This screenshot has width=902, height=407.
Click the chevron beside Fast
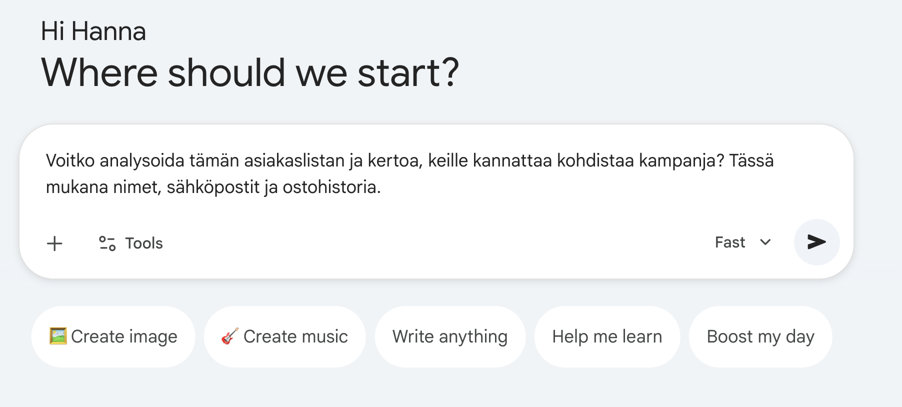(x=765, y=243)
